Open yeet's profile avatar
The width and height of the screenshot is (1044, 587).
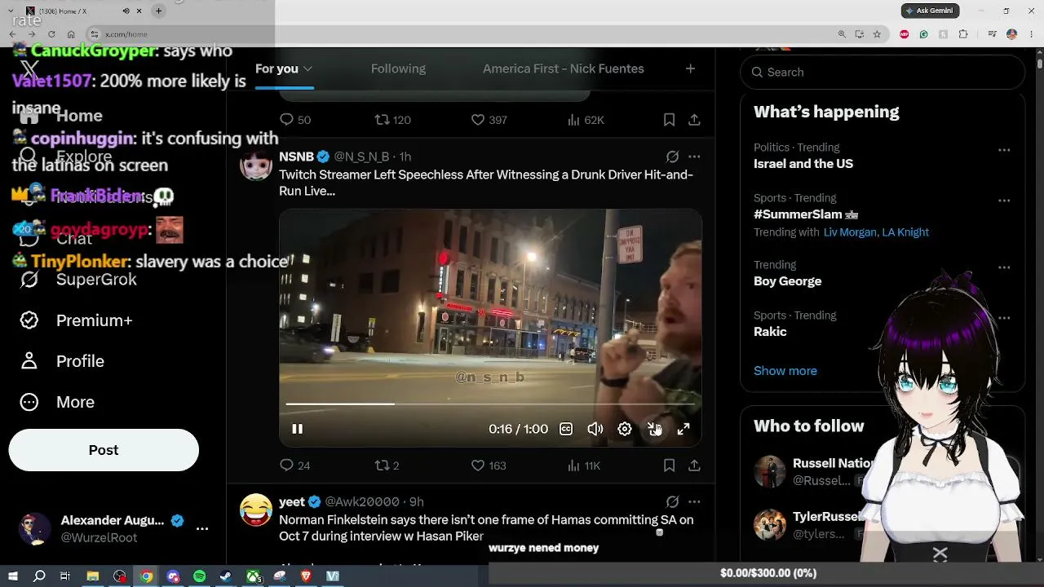point(256,510)
